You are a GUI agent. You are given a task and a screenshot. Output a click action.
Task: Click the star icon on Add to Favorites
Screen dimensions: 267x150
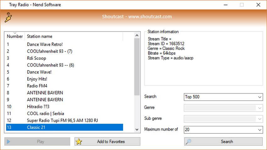click(79, 142)
